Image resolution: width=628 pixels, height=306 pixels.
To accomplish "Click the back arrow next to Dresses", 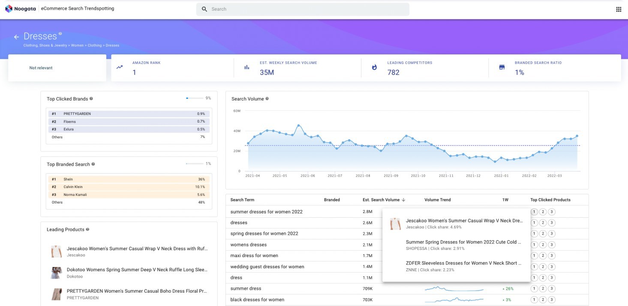I will [16, 37].
